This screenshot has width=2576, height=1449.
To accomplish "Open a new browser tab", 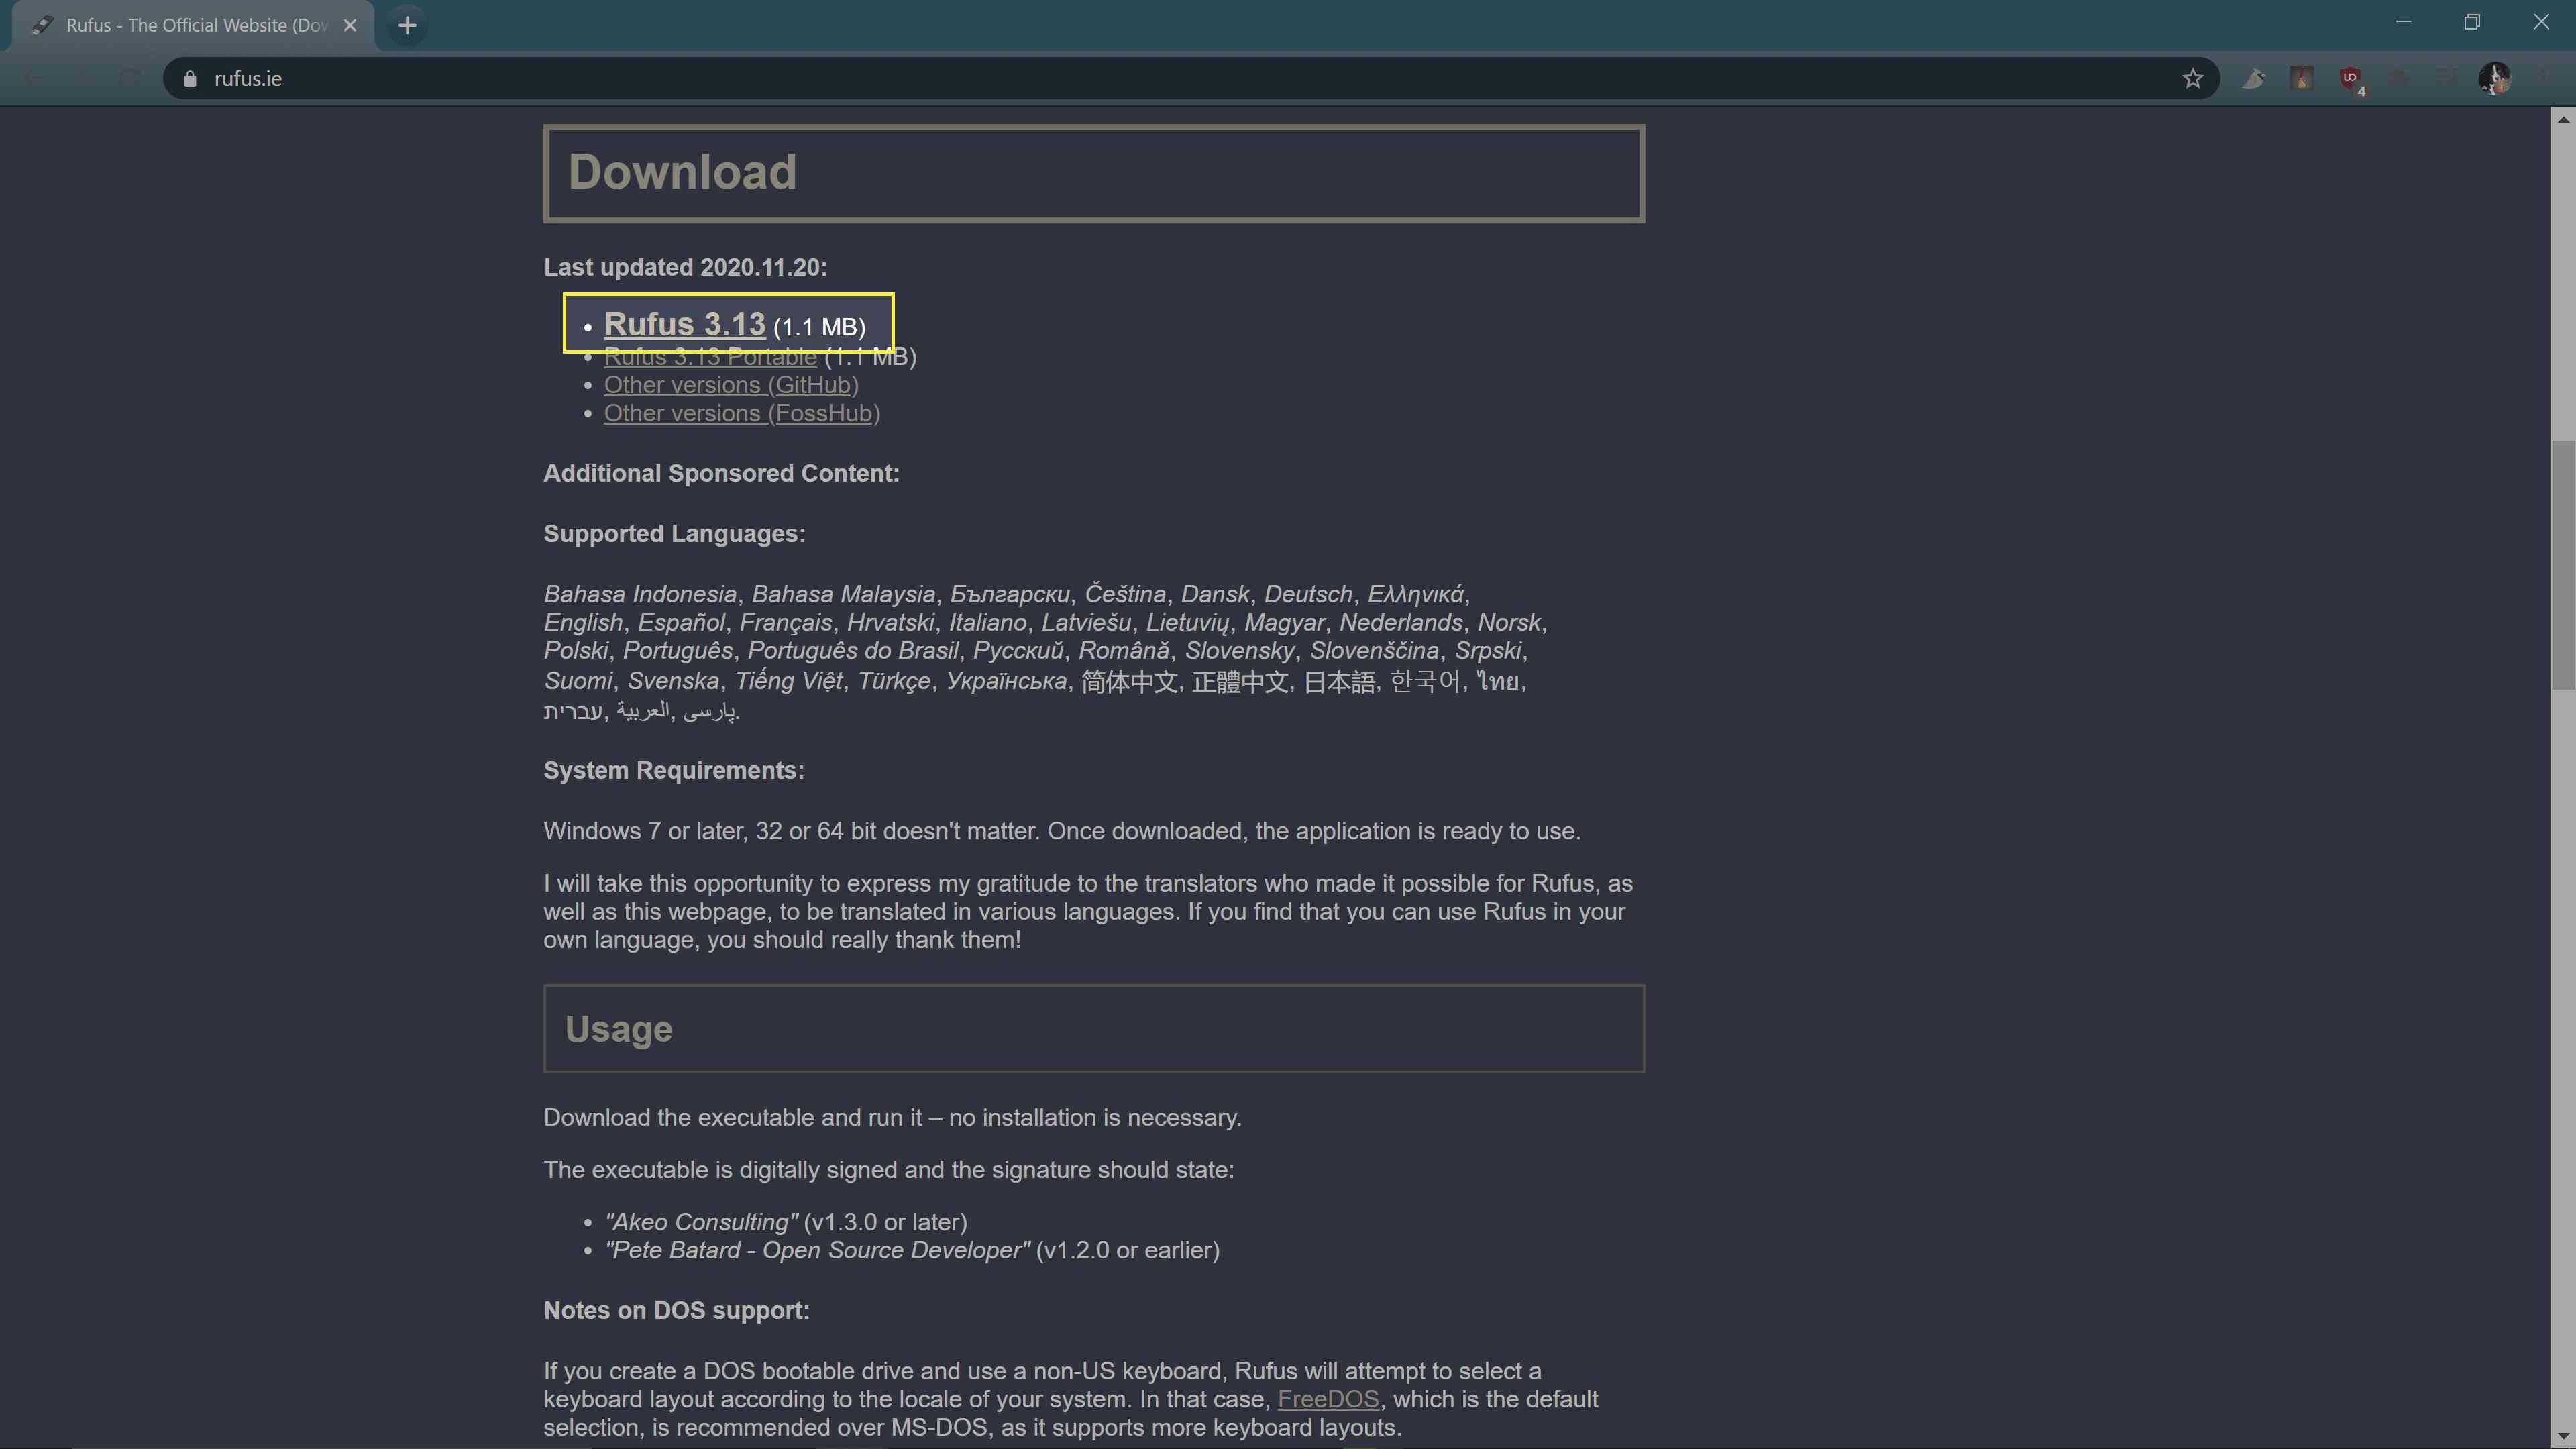I will tap(407, 25).
